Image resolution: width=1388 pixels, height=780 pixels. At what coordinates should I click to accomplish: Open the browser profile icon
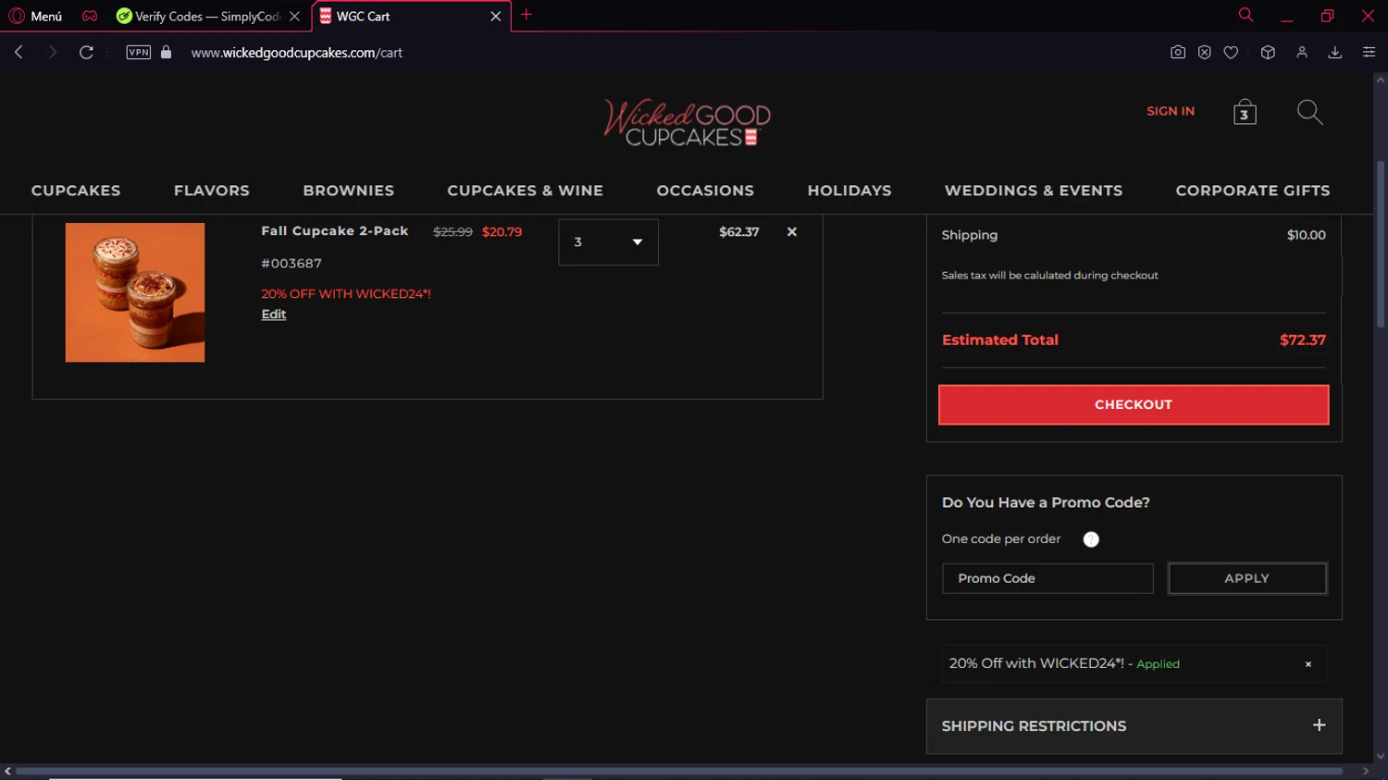pyautogui.click(x=1302, y=53)
